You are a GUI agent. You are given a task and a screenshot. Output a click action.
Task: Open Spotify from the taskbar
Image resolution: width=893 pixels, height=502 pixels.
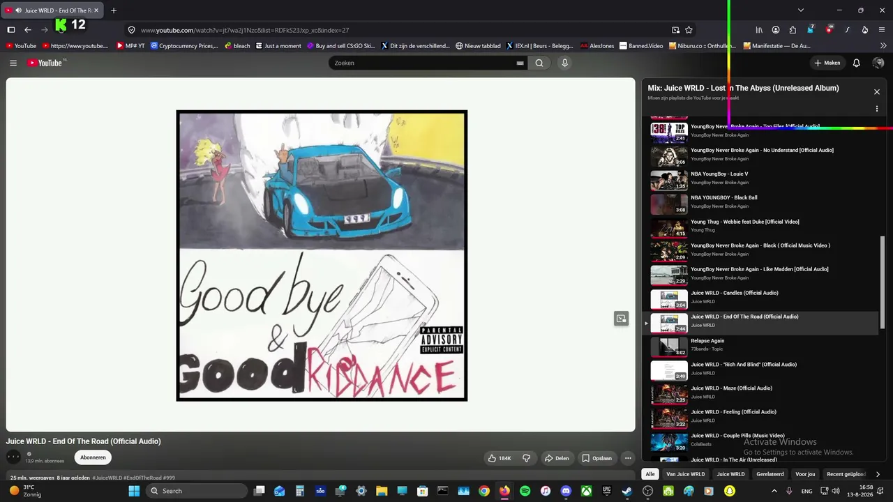pos(525,491)
